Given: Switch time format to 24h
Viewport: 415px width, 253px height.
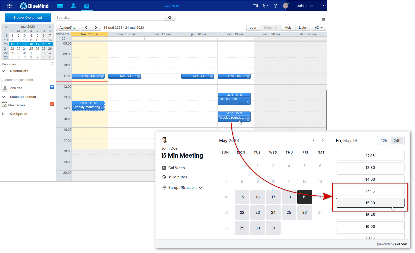Looking at the screenshot, I should coord(397,140).
